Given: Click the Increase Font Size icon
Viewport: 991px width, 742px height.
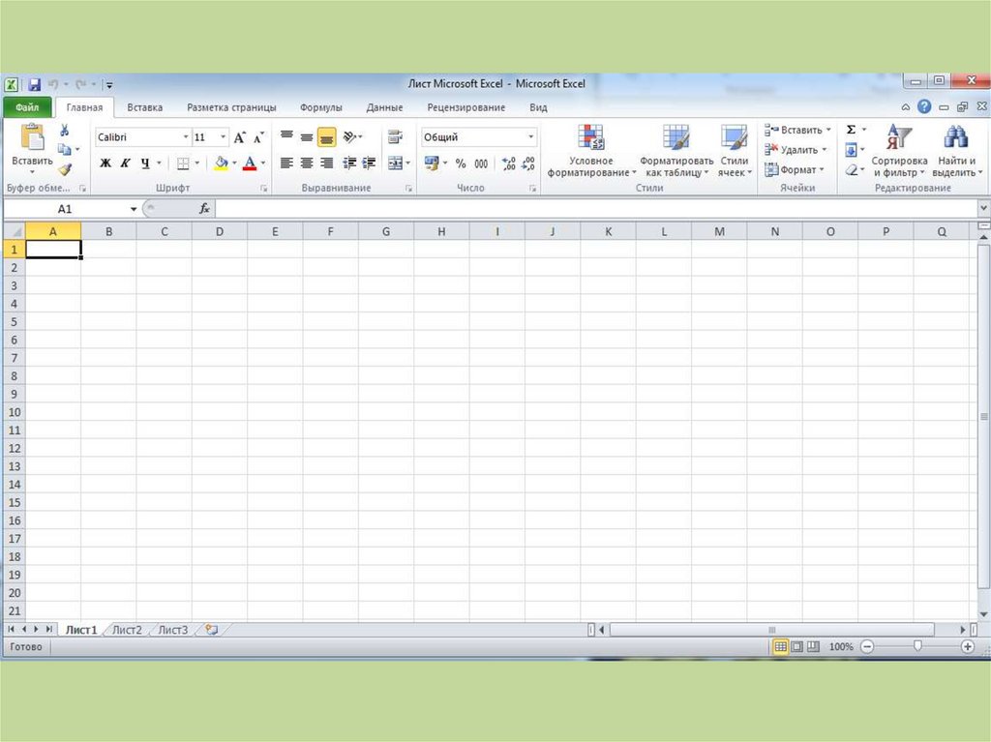Looking at the screenshot, I should (x=240, y=137).
